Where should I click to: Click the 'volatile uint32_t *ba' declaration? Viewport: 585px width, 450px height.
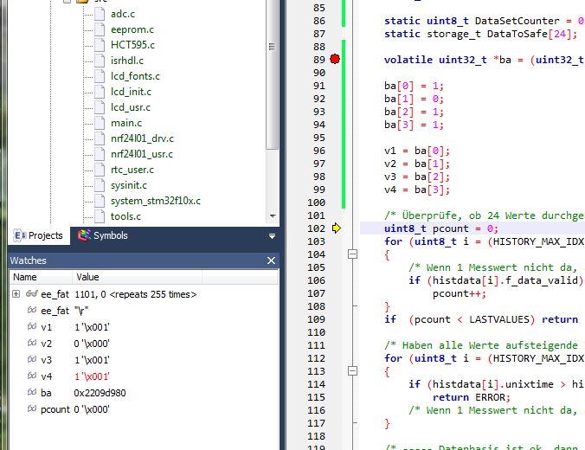(x=447, y=60)
